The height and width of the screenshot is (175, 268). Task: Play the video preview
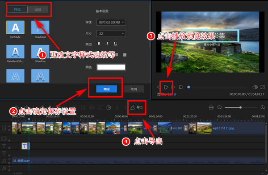click(166, 87)
